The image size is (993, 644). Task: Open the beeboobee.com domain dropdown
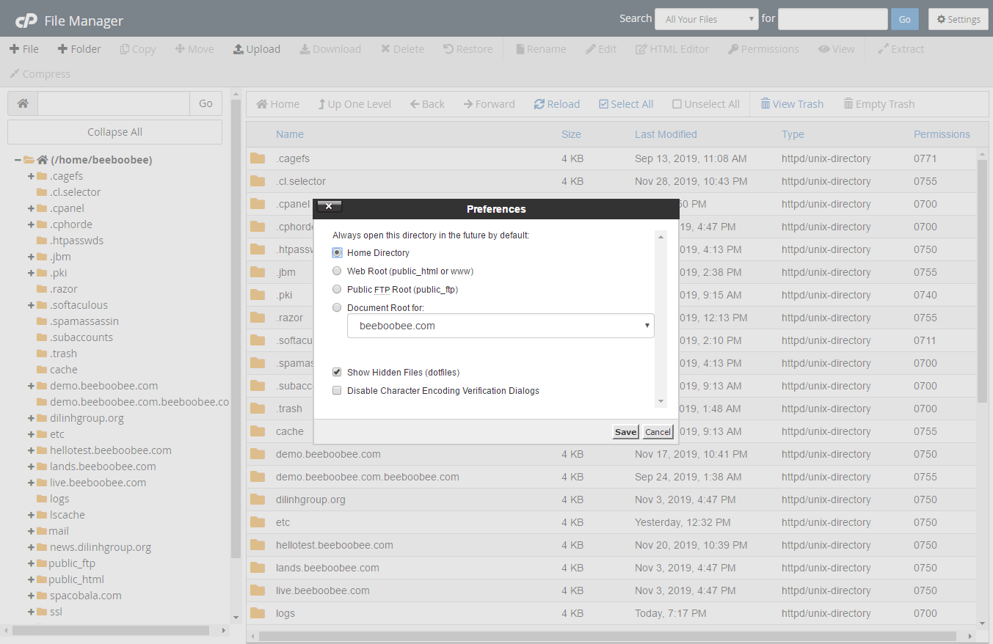501,326
